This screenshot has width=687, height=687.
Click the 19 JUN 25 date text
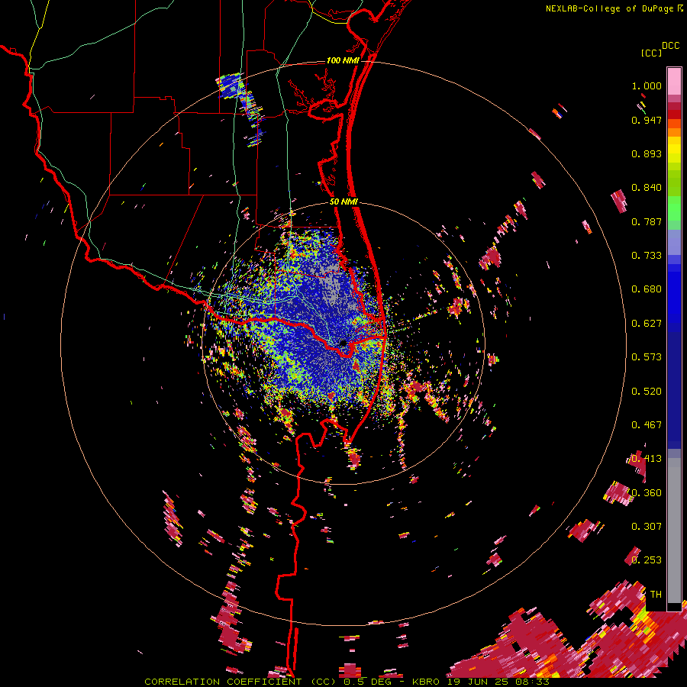pos(478,682)
